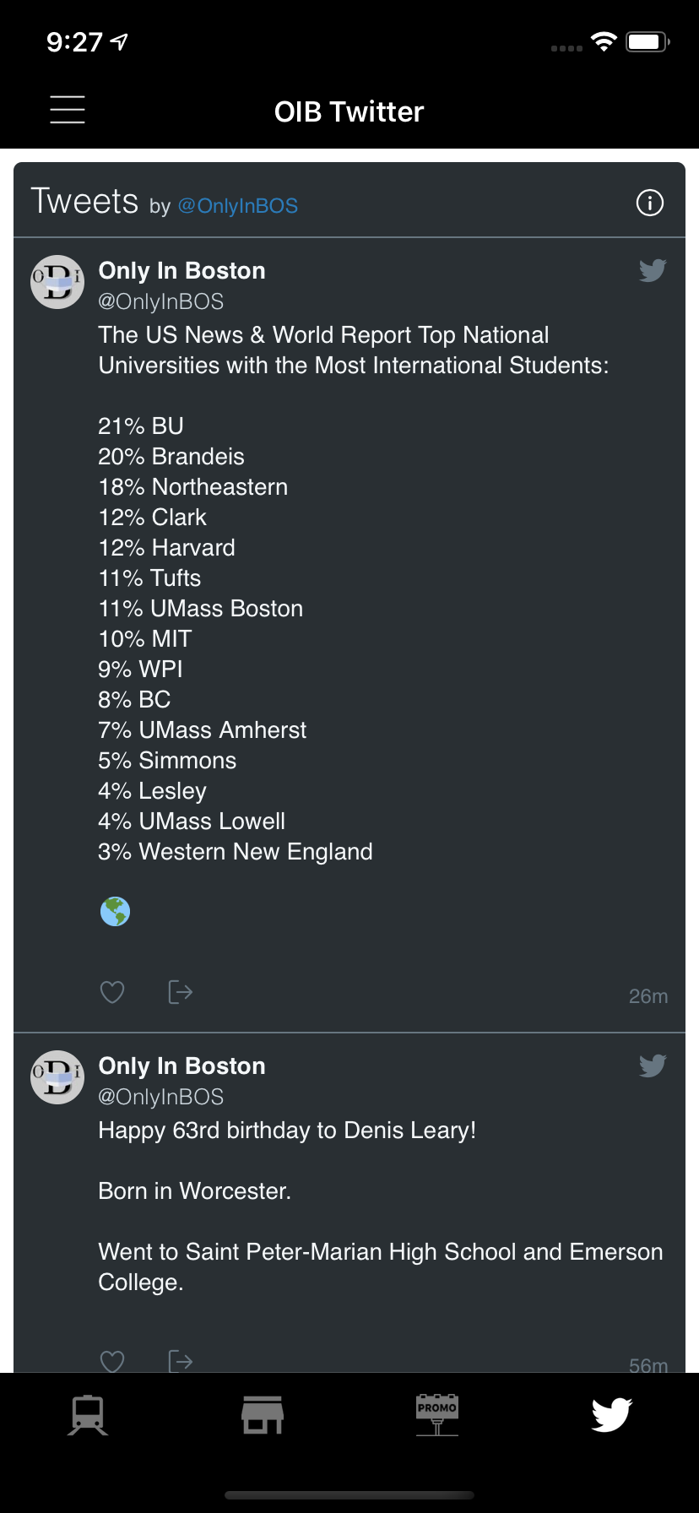Click @OnlyInBOS handle on second tweet
Screen dimensions: 699x1513
click(x=160, y=1097)
